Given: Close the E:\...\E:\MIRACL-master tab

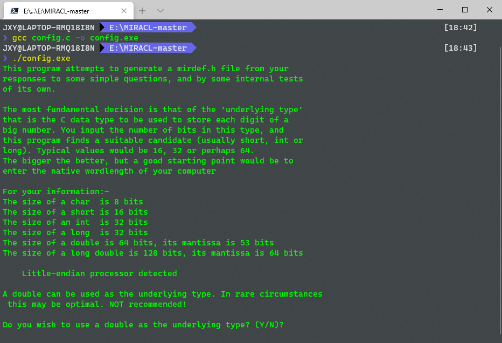Looking at the screenshot, I should (124, 10).
